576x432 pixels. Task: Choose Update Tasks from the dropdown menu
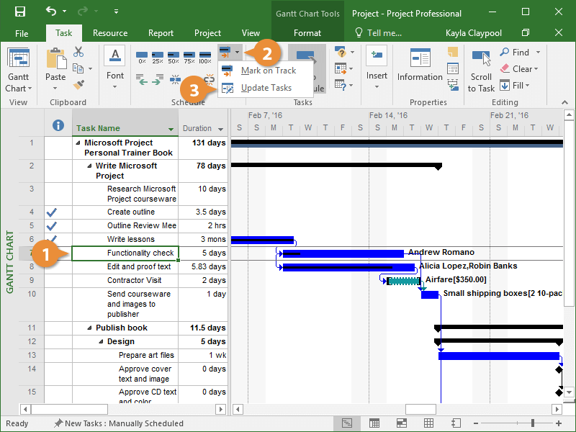[266, 88]
